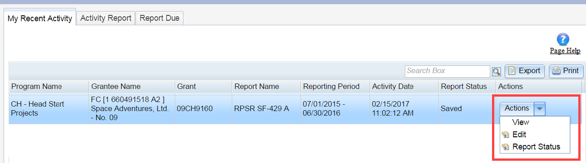
Task: Click inside the Search Box field
Action: [447, 71]
